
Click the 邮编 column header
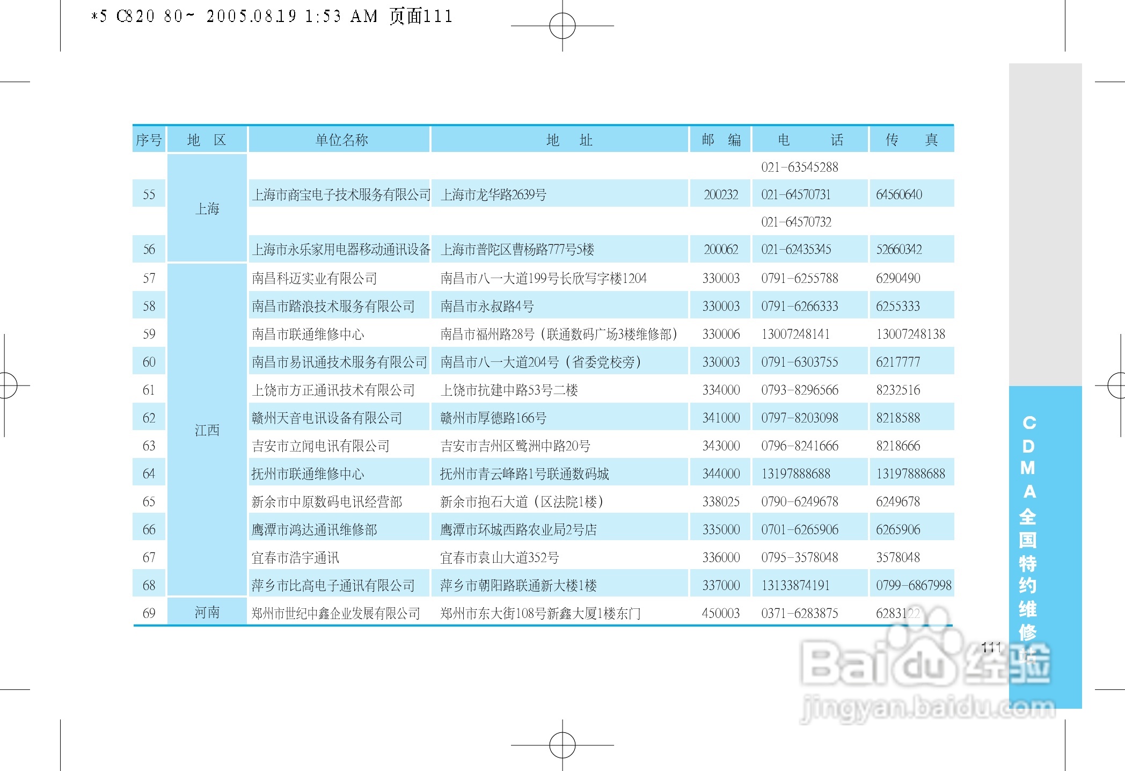click(x=721, y=140)
